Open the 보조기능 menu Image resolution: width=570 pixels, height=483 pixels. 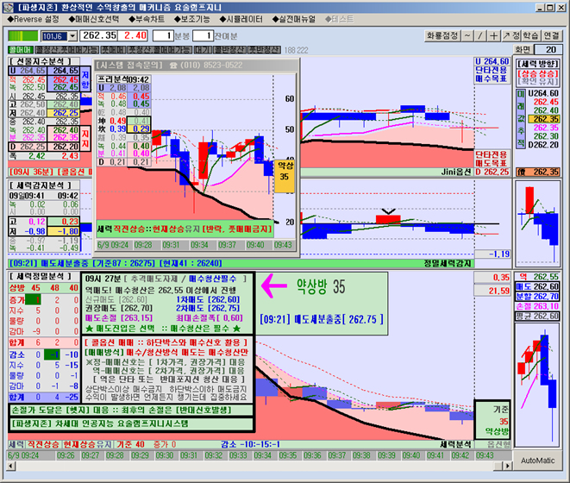pyautogui.click(x=191, y=19)
